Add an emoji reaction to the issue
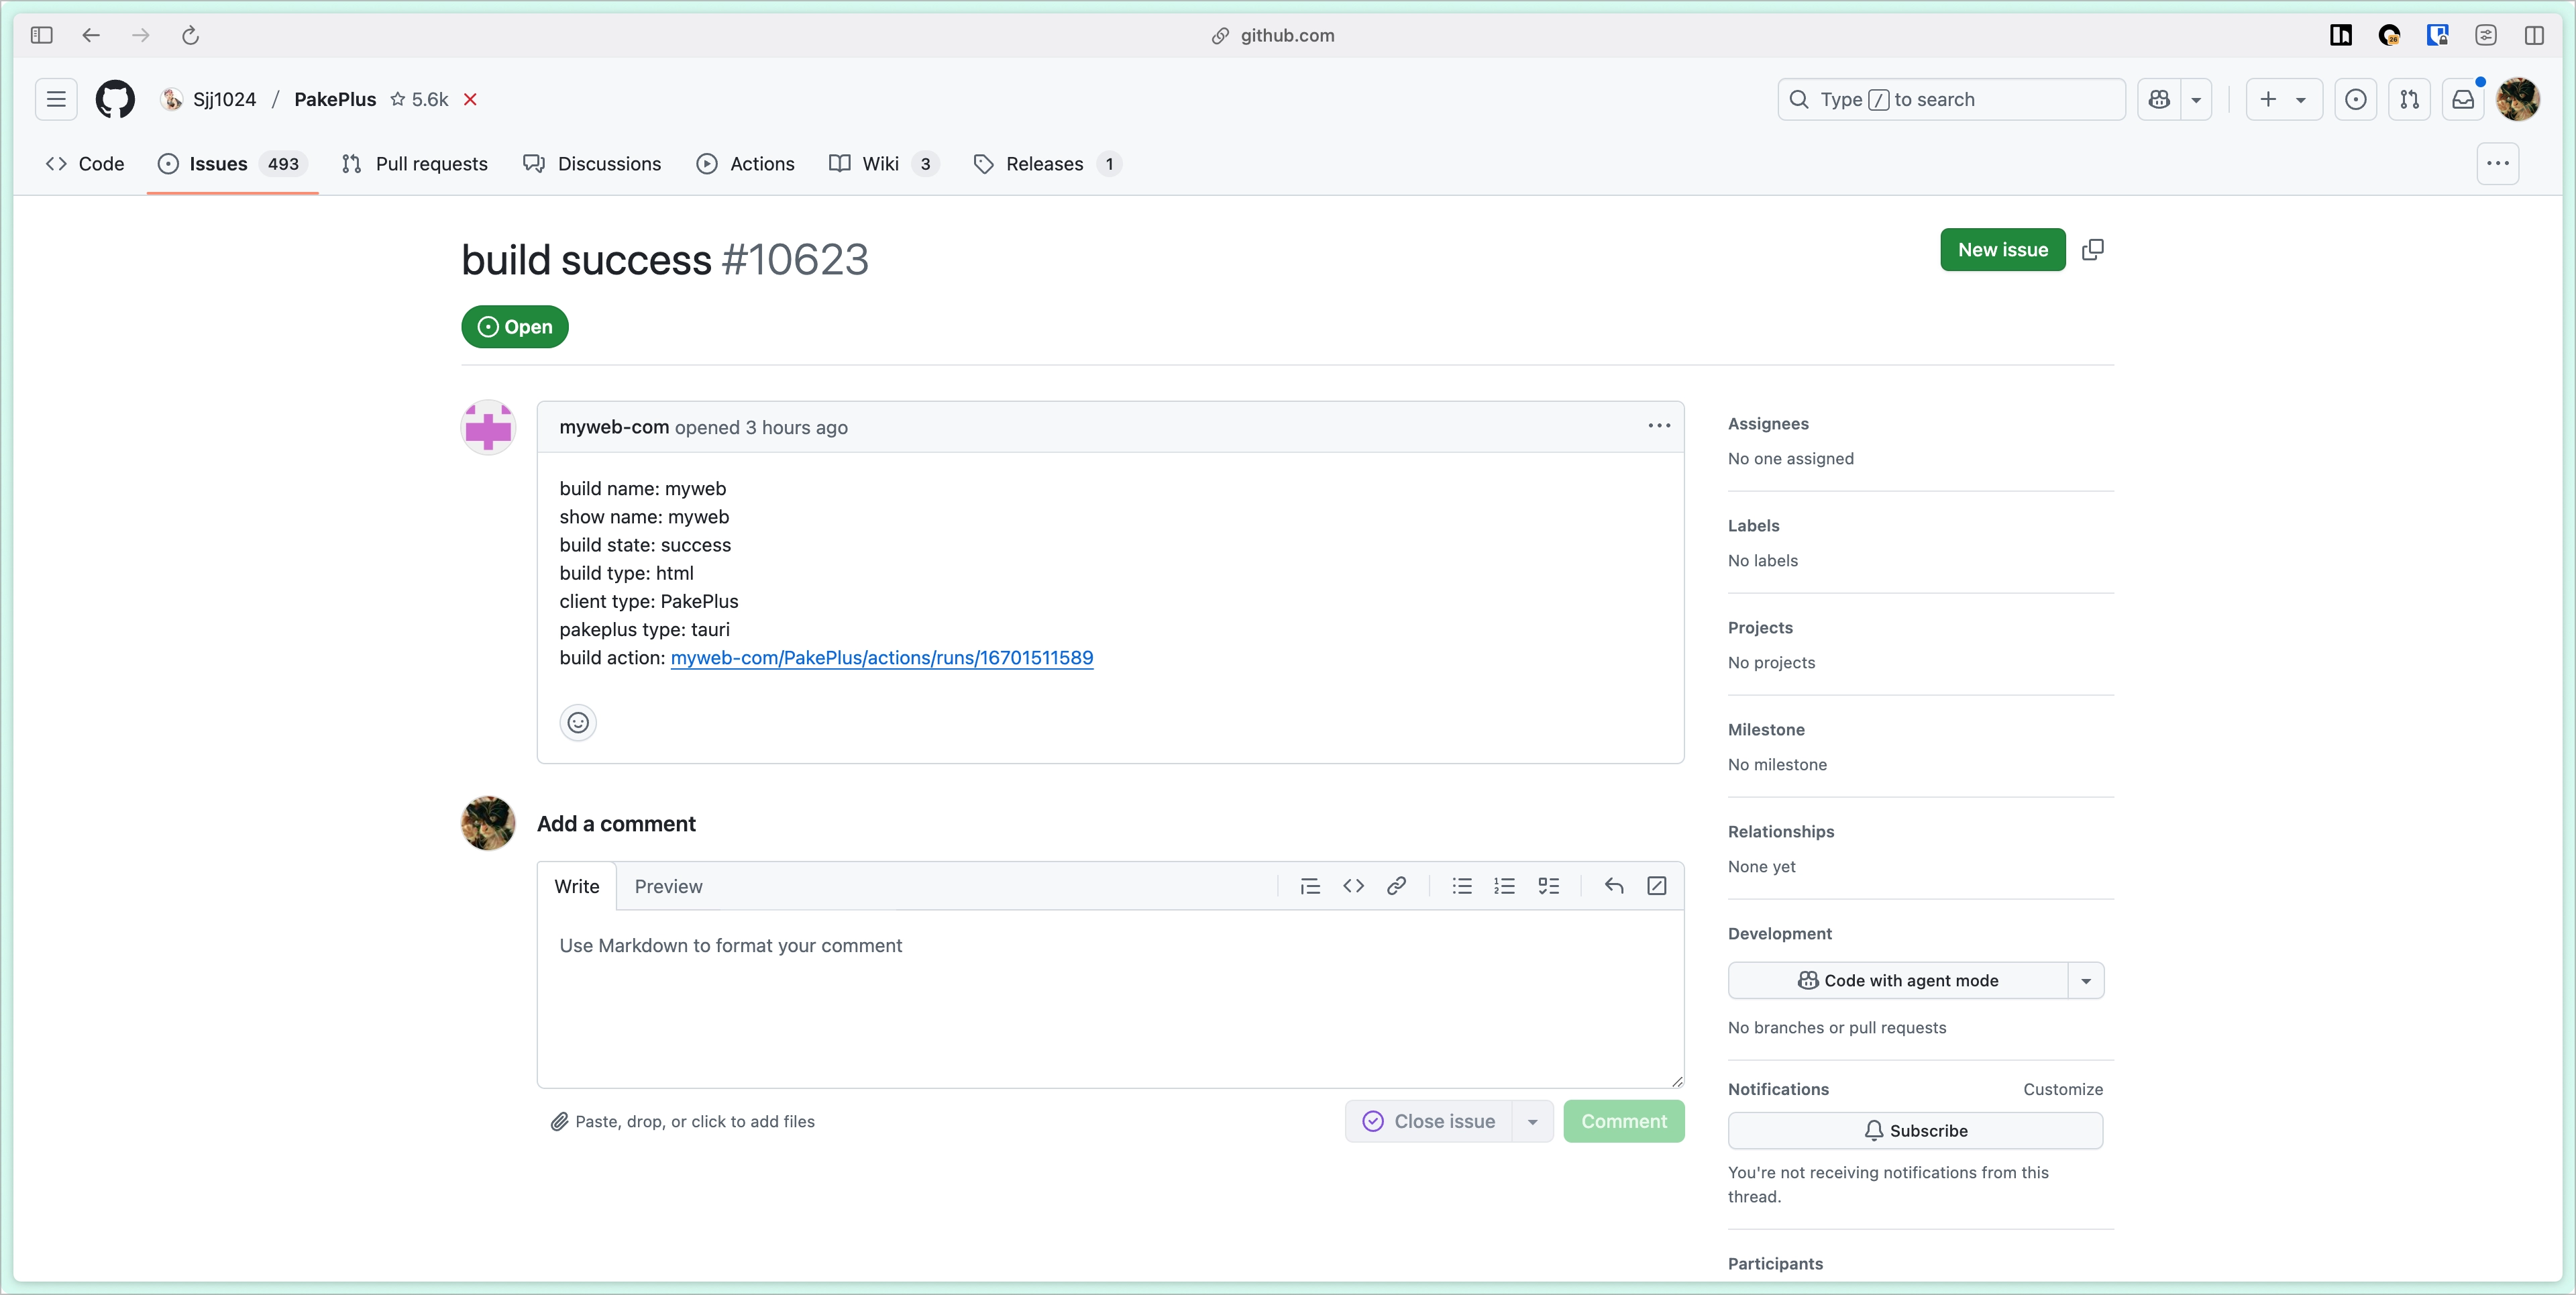The width and height of the screenshot is (2576, 1295). click(x=578, y=722)
